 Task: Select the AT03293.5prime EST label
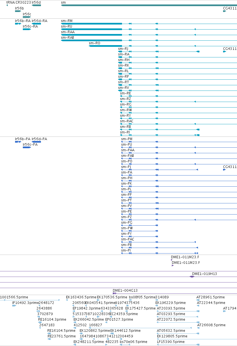pyautogui.click(x=171, y=314)
